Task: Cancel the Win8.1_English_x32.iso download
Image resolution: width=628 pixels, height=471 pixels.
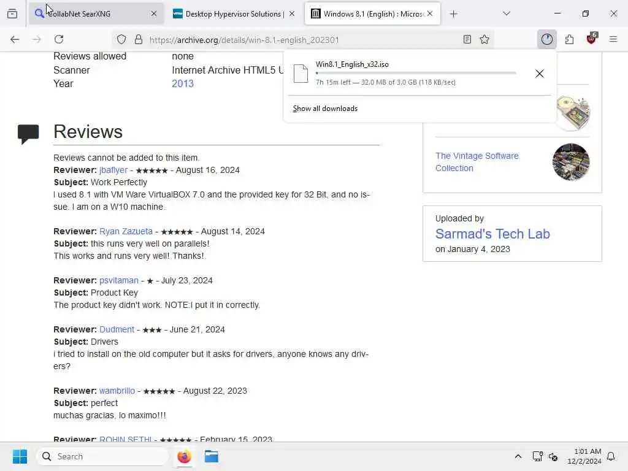Action: 540,74
